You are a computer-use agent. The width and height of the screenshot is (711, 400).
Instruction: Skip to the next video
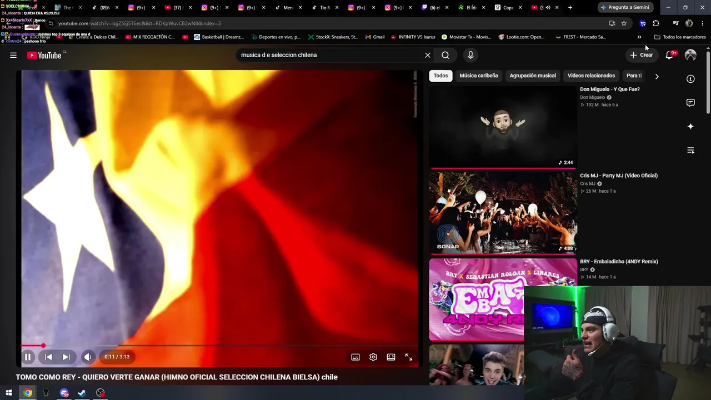66,357
